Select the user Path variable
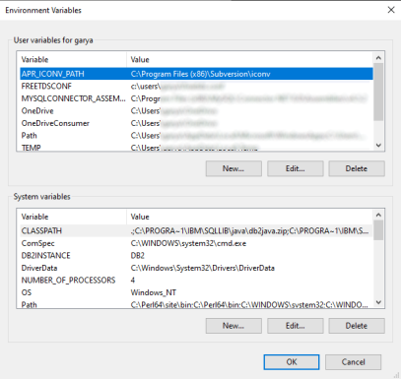 [196, 136]
